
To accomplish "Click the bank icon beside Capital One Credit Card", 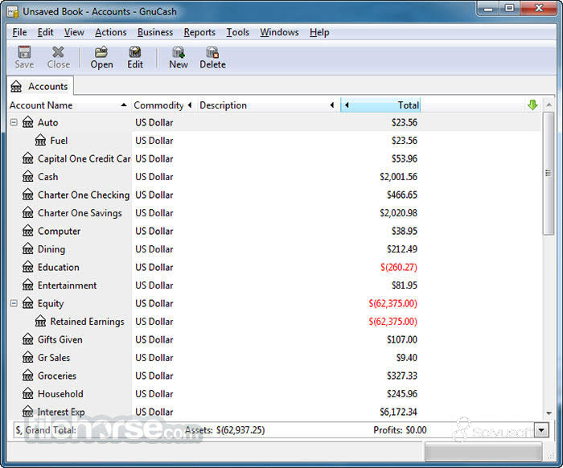I will coord(27,158).
